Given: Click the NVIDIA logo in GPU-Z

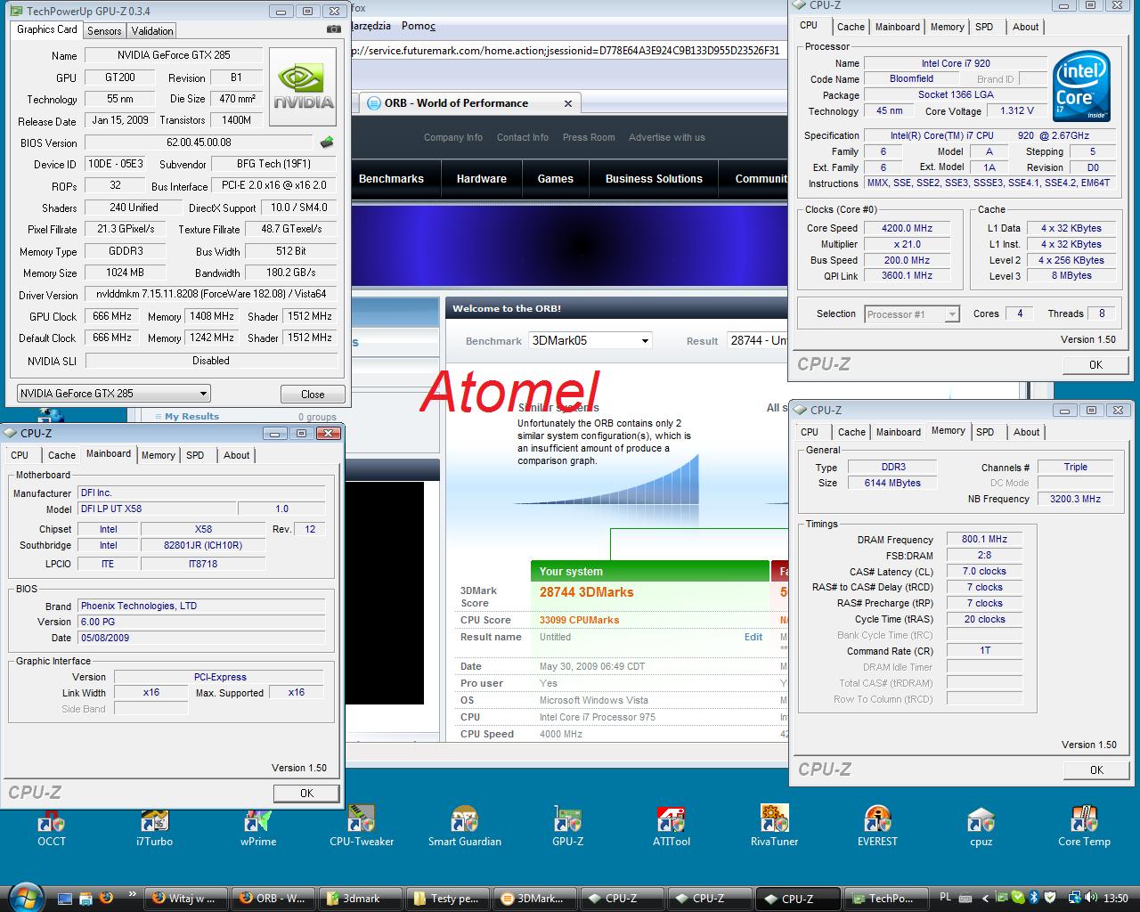Looking at the screenshot, I should pyautogui.click(x=303, y=85).
